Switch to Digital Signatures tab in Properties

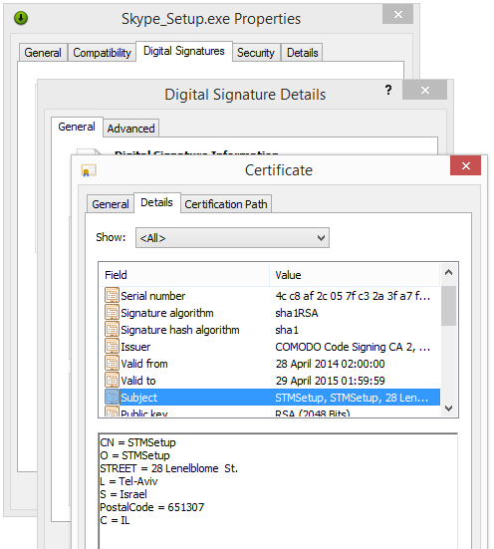(x=184, y=51)
